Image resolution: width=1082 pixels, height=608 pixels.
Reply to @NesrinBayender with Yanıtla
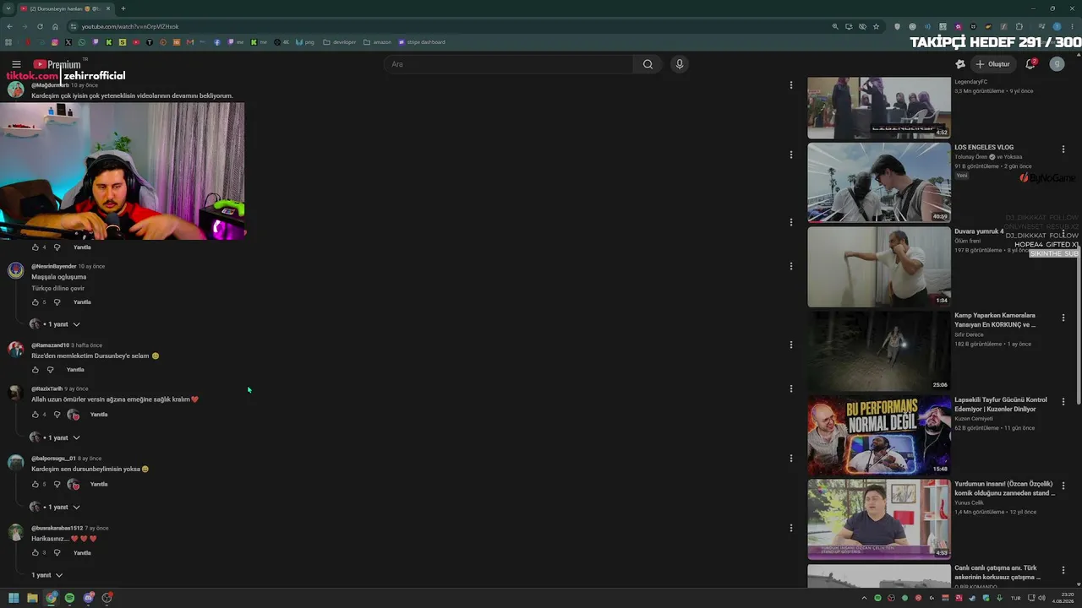82,302
